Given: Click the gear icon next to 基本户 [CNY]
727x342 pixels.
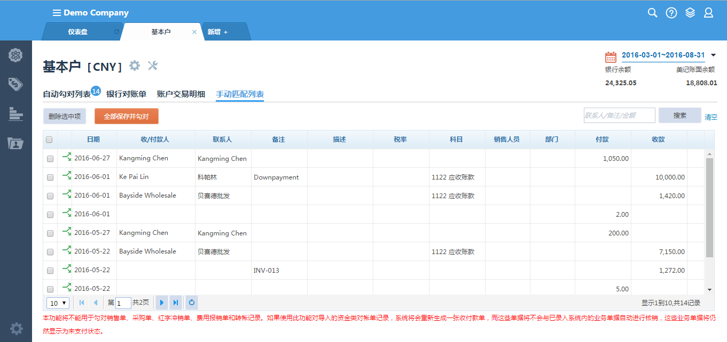Looking at the screenshot, I should point(135,66).
